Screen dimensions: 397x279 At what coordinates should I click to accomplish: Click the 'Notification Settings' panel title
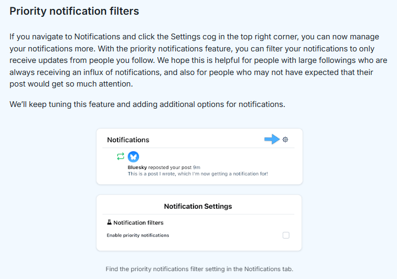[x=198, y=206]
